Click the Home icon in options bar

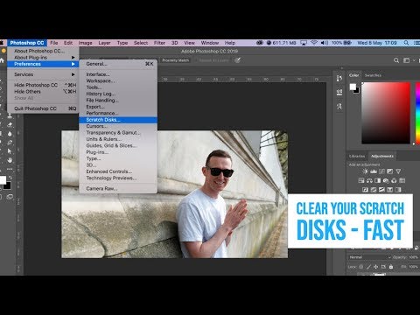coord(2,60)
